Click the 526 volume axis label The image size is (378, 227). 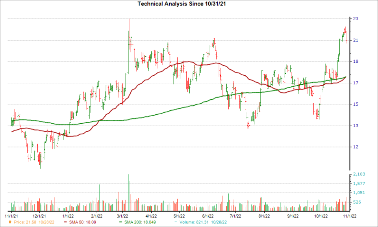357,202
